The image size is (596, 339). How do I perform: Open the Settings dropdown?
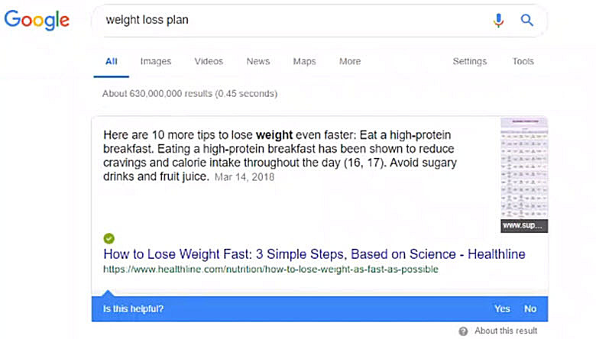(x=469, y=62)
